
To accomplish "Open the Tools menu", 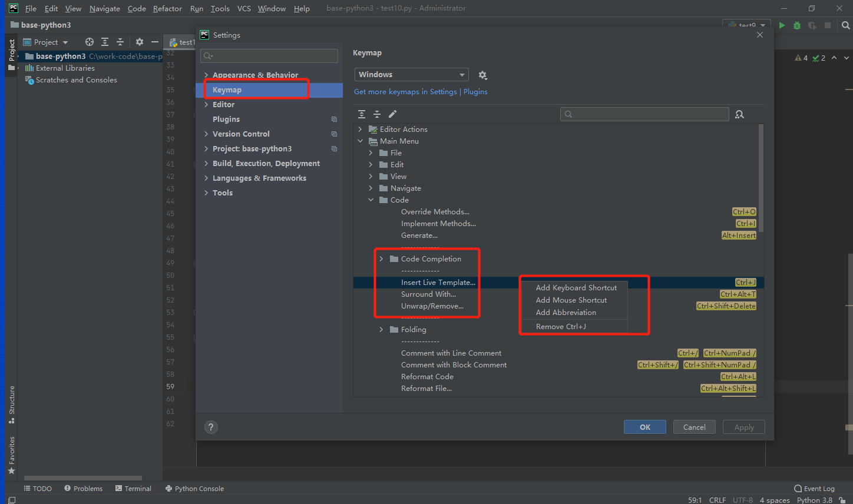I will [x=220, y=8].
